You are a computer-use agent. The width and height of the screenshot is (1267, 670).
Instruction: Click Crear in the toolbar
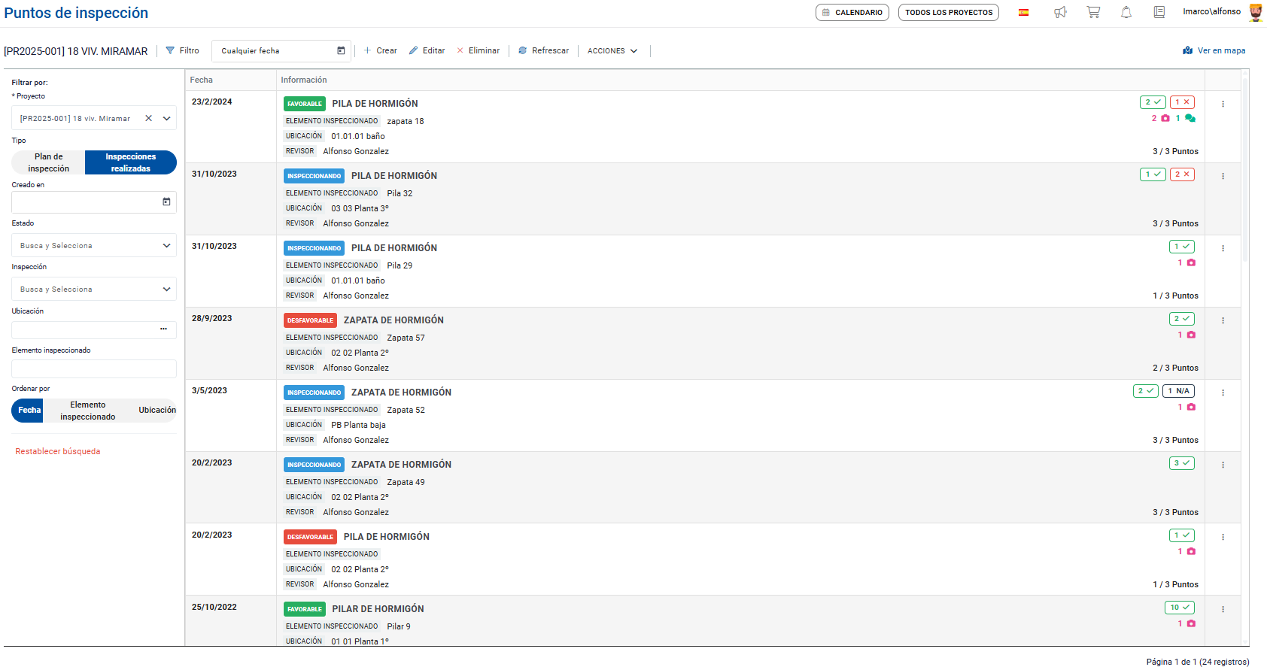pos(381,51)
